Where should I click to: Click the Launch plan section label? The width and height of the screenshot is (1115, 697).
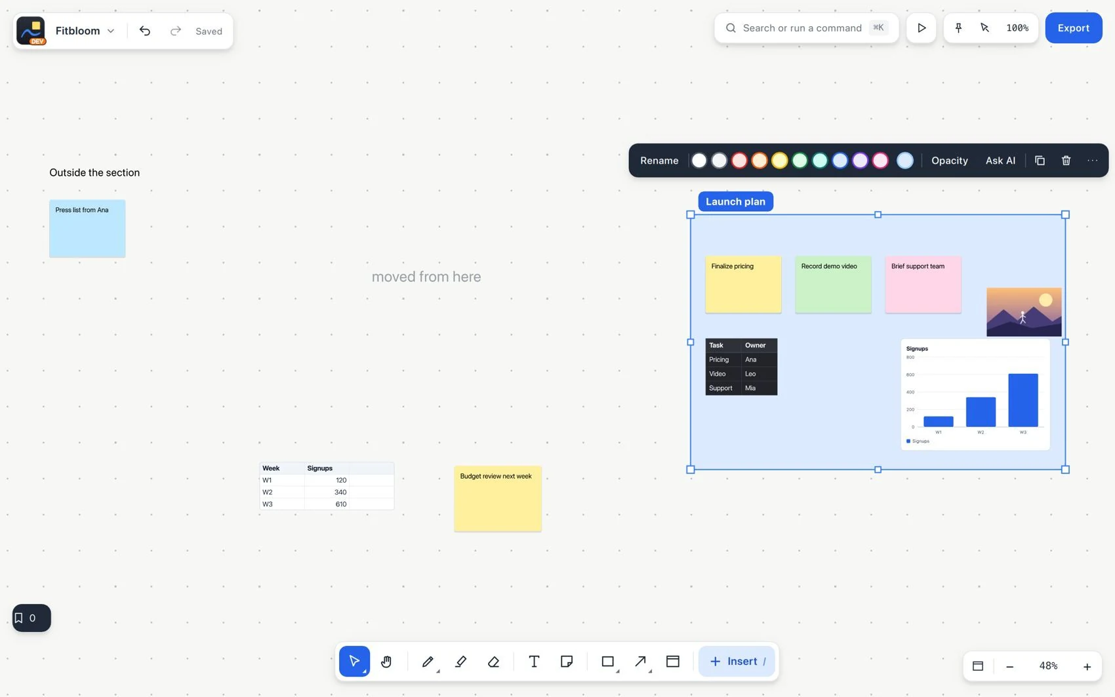(735, 201)
